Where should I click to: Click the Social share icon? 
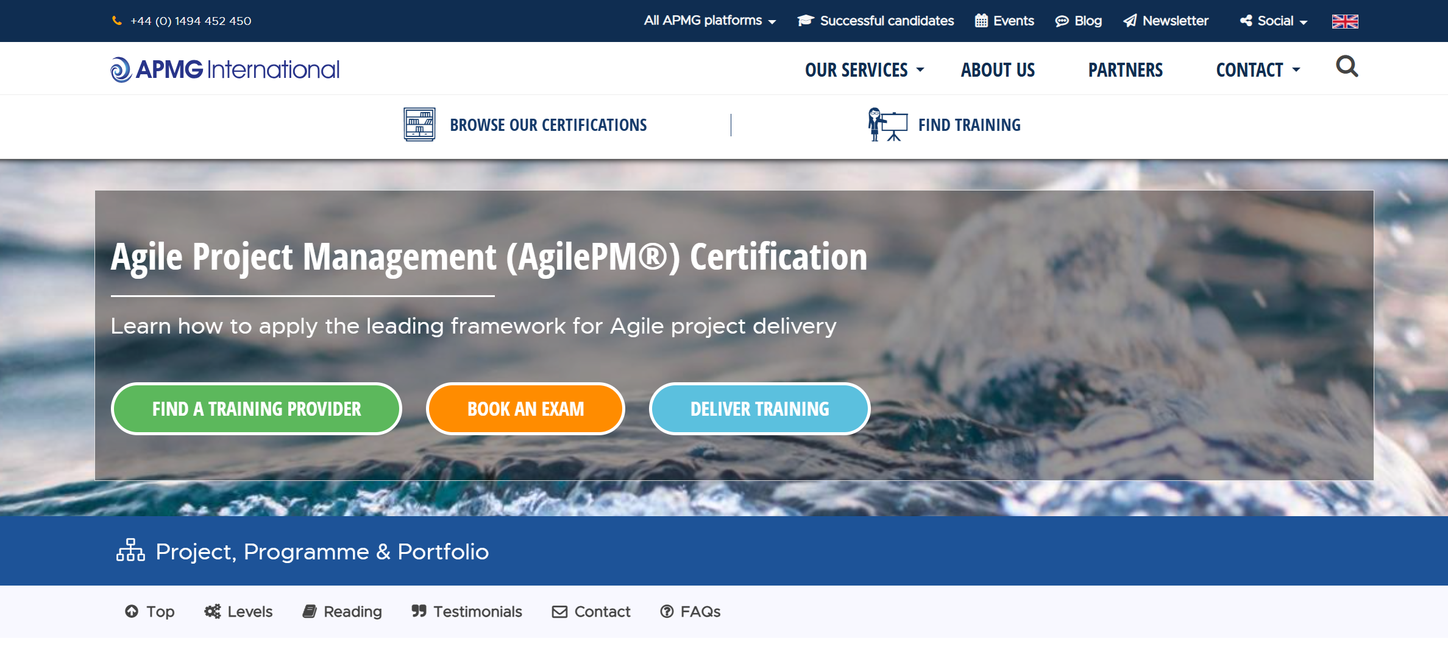point(1246,21)
